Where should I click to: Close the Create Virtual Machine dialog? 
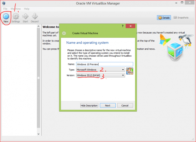pos(130,26)
